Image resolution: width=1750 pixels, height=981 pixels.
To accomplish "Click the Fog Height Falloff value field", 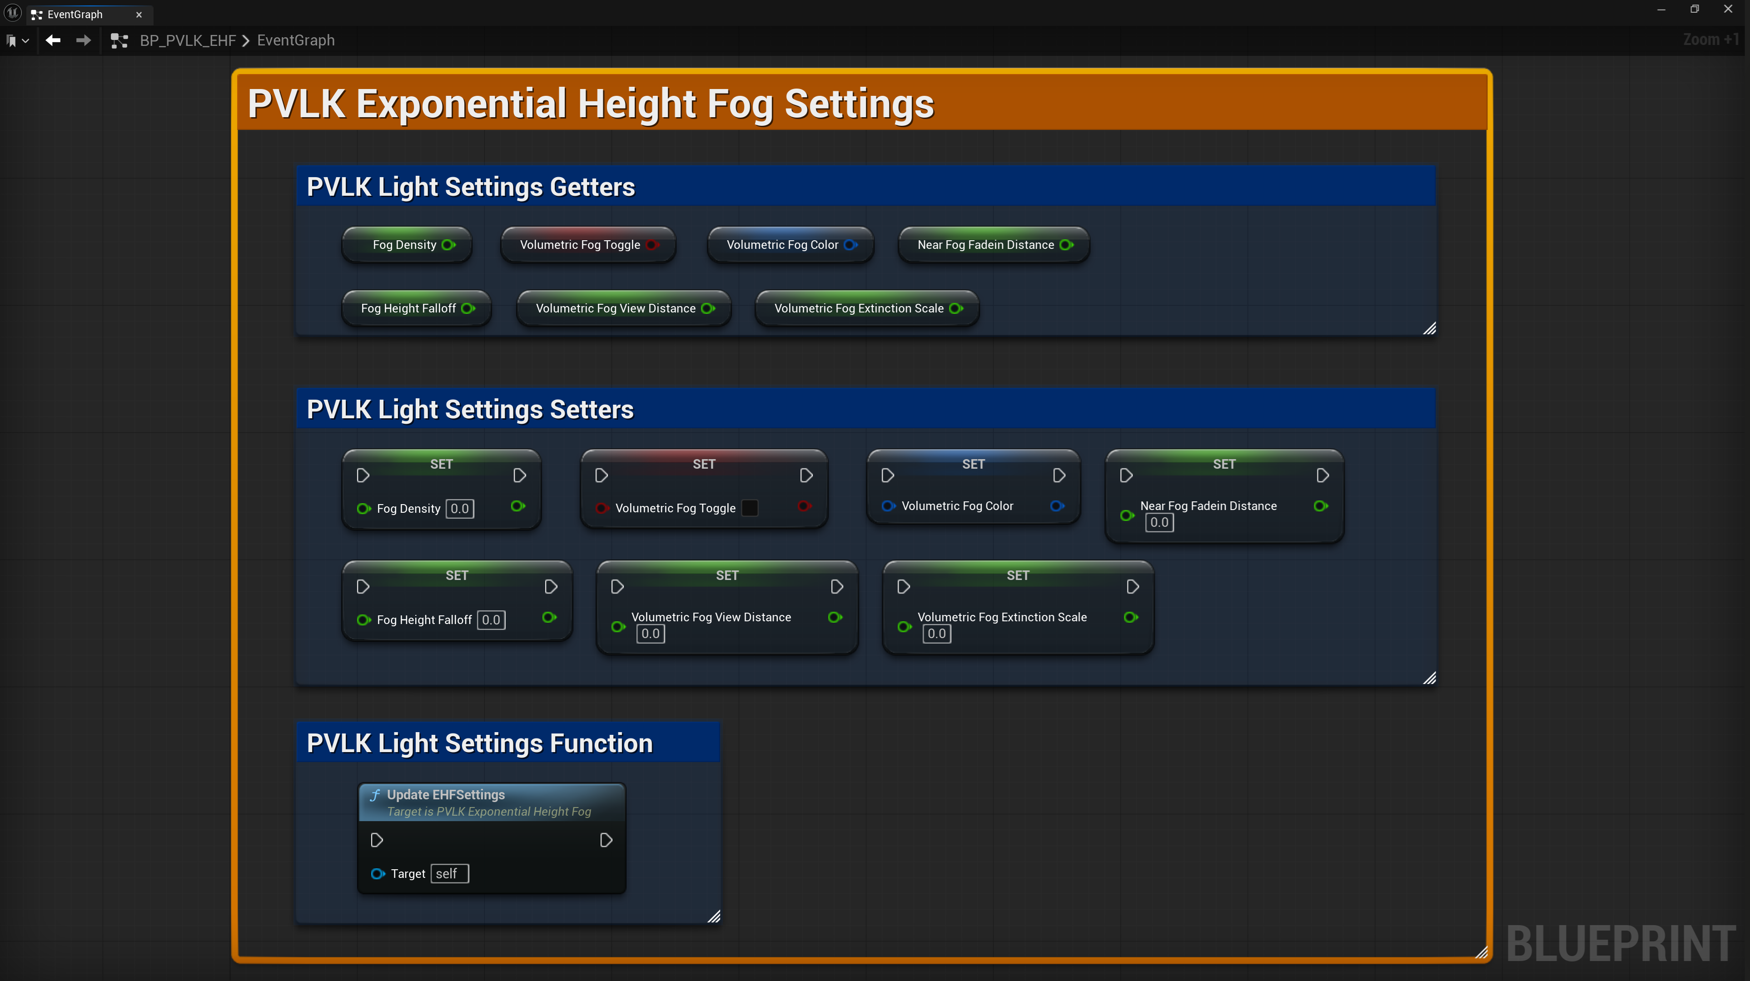I will click(491, 619).
